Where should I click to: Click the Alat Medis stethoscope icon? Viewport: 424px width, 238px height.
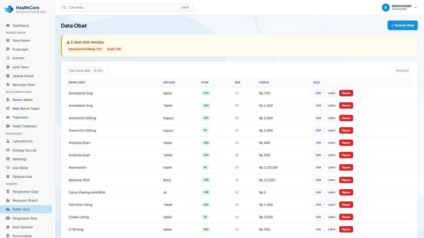pyautogui.click(x=8, y=168)
